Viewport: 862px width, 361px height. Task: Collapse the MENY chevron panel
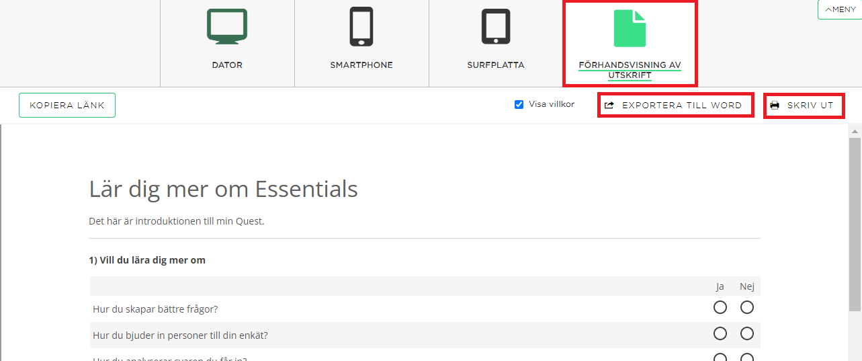[x=840, y=9]
